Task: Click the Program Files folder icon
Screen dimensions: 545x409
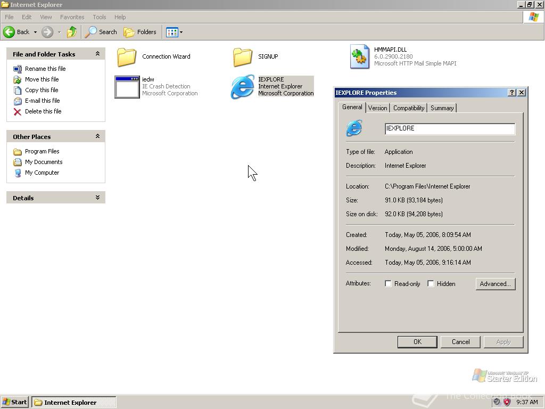Action: click(18, 152)
